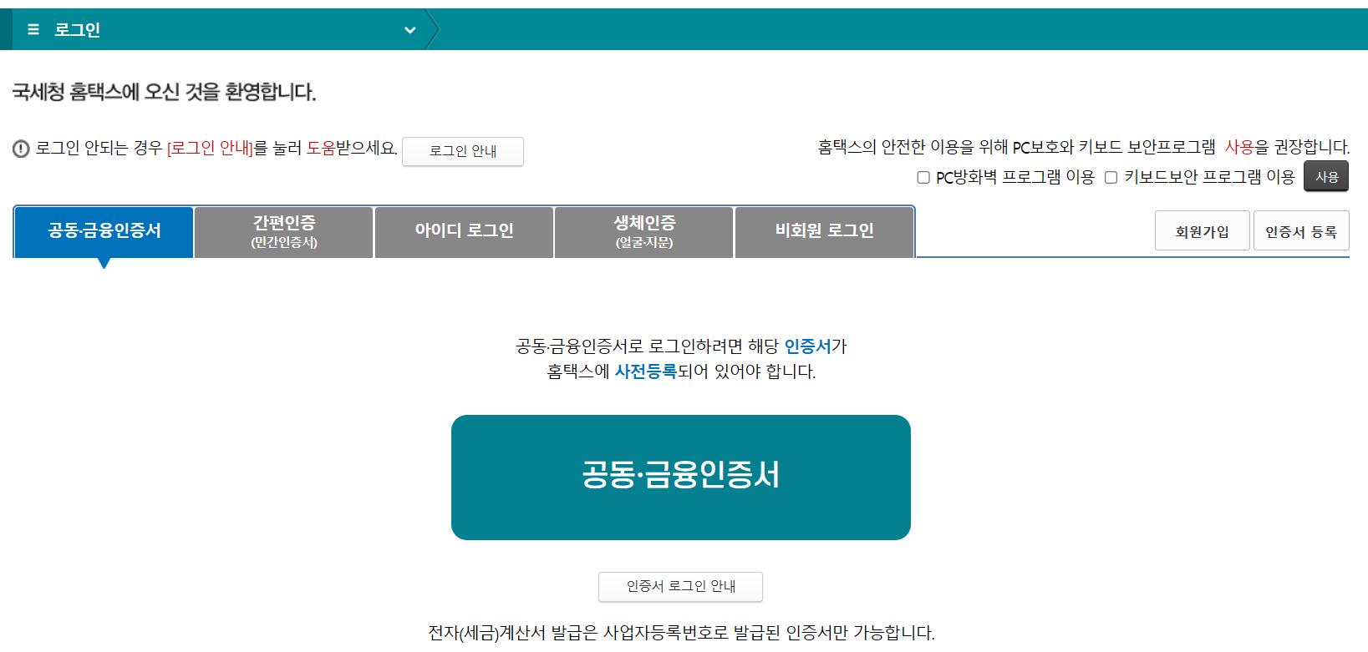Click the large teal 공동·금융인증서 login button

click(681, 478)
